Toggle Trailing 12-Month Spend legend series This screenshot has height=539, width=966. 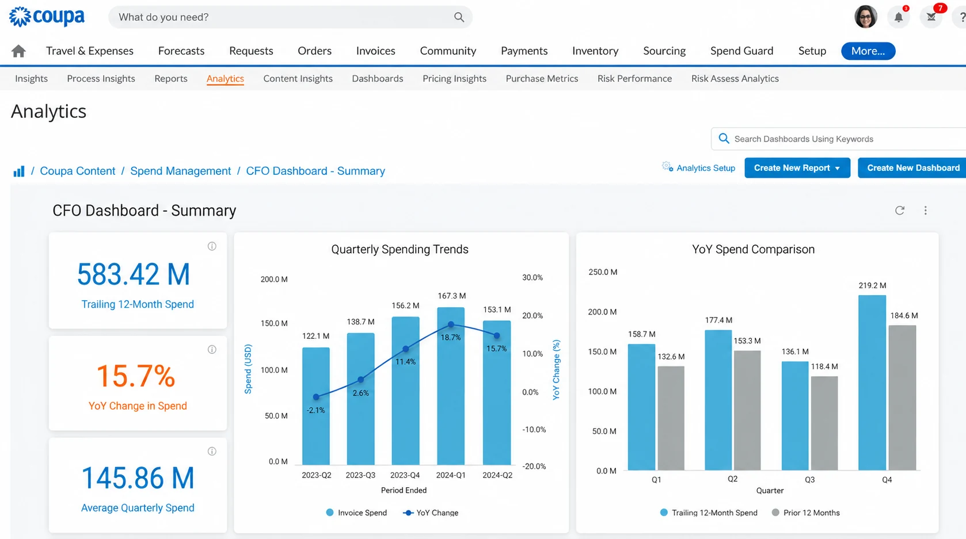coord(708,513)
